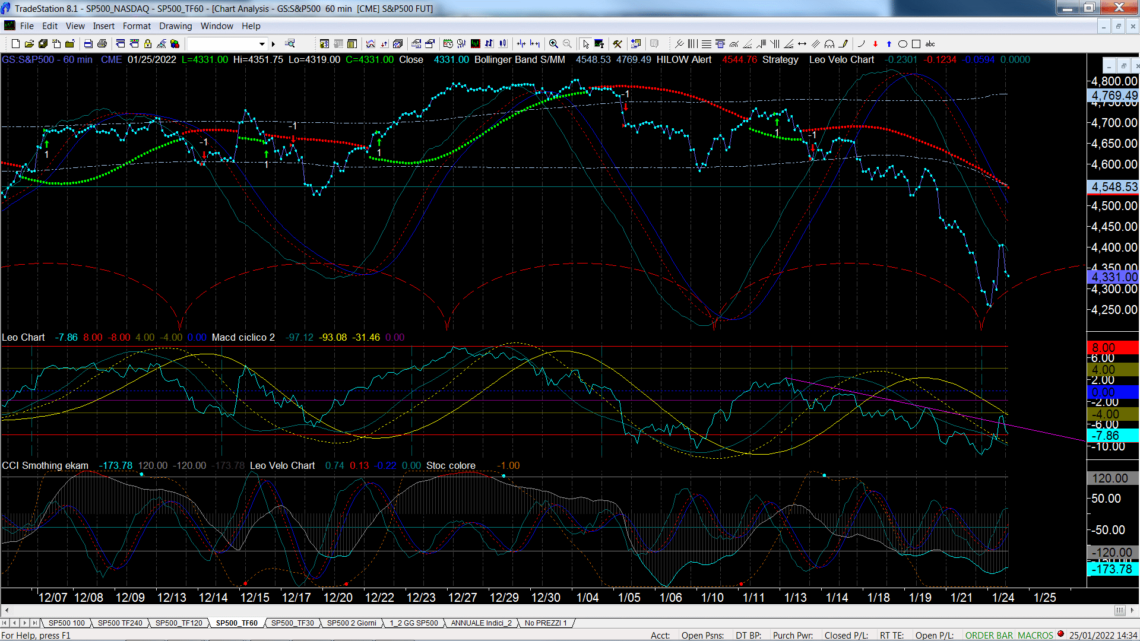The image size is (1140, 641).
Task: Select the red down arrow tool
Action: [x=875, y=44]
